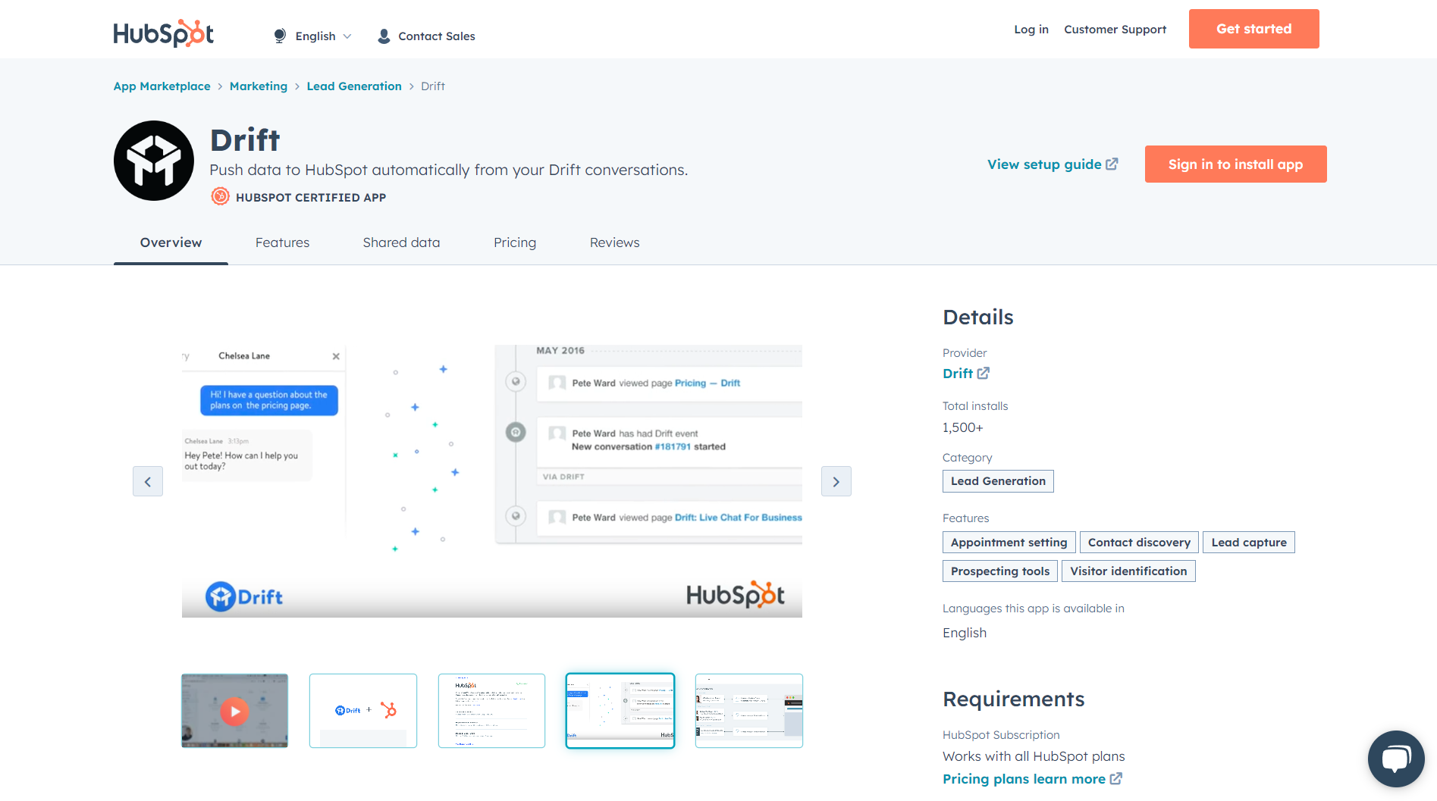Click the Lead capture feature tag

click(x=1249, y=543)
